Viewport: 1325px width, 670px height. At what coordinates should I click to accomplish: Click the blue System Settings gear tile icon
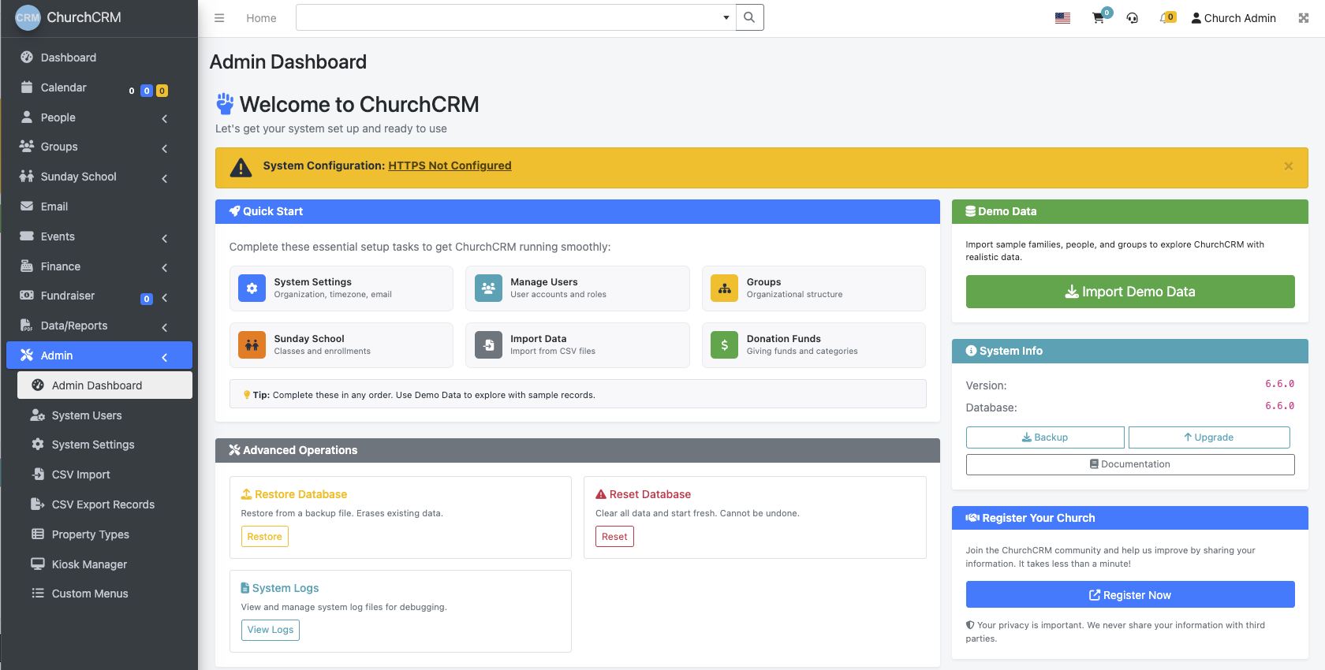pos(252,288)
